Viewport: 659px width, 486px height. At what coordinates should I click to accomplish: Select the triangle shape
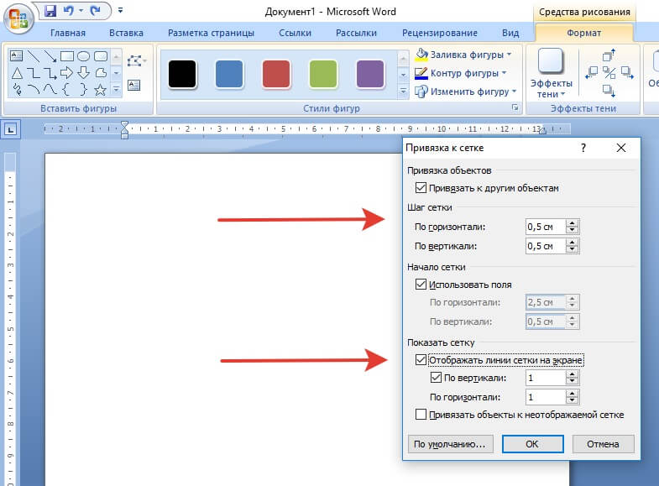(x=17, y=73)
